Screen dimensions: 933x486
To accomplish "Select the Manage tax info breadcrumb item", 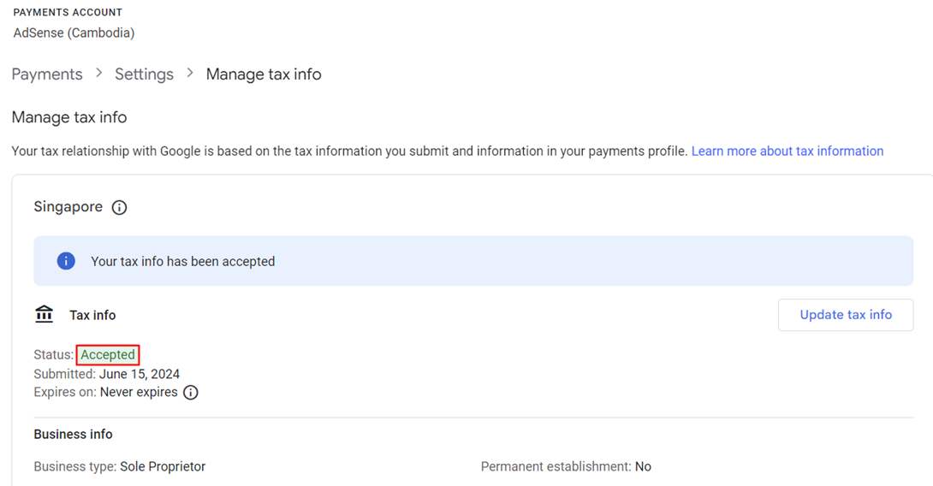I will (x=264, y=74).
